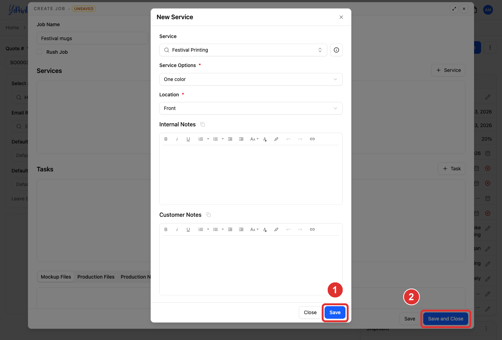Toggle bold in Internal Notes toolbar
Image resolution: width=502 pixels, height=340 pixels.
[x=166, y=139]
